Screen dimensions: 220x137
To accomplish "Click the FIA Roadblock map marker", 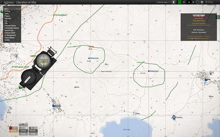I will click(x=60, y=15).
